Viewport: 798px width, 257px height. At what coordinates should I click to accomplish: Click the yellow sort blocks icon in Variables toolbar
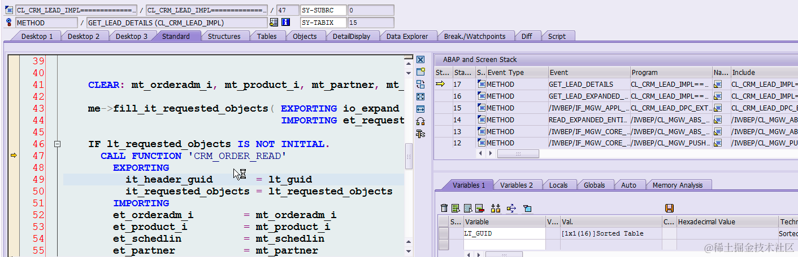(x=496, y=209)
